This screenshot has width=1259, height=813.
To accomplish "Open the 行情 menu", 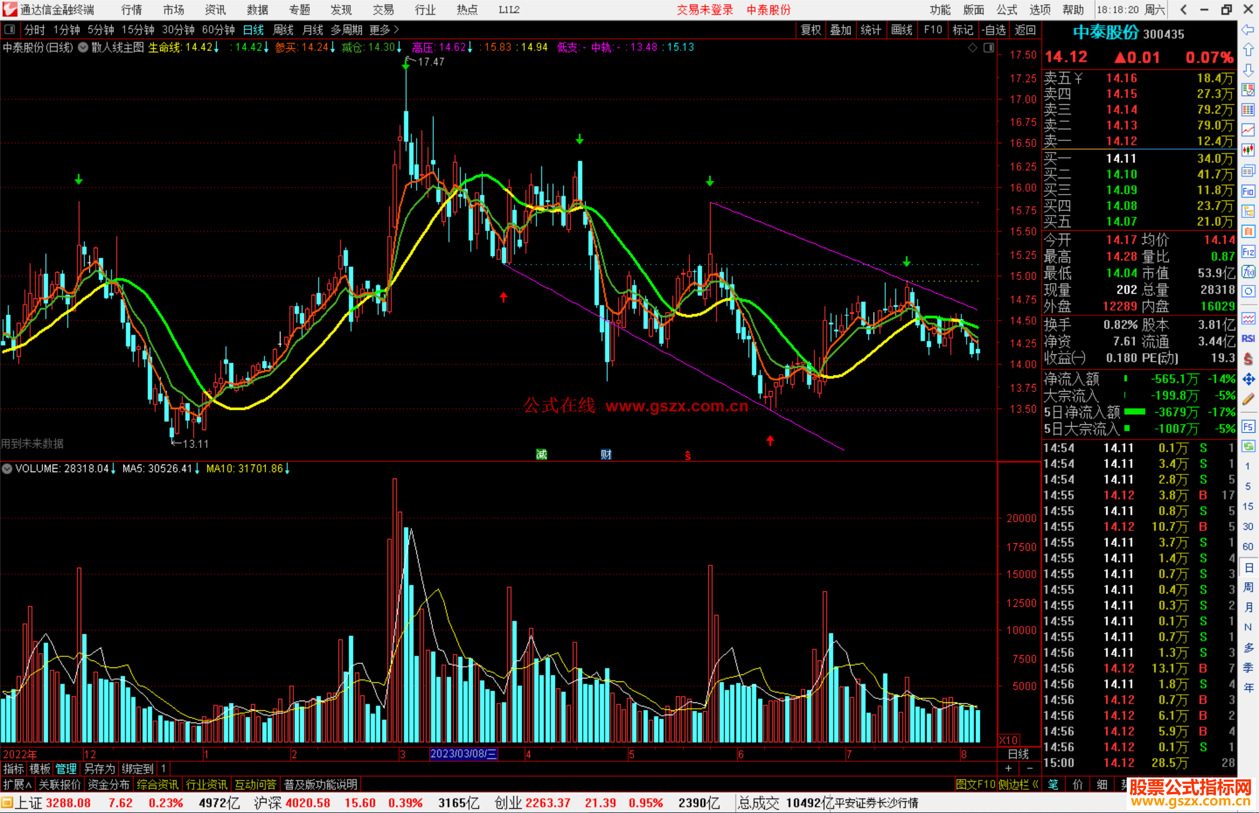I will [x=131, y=10].
